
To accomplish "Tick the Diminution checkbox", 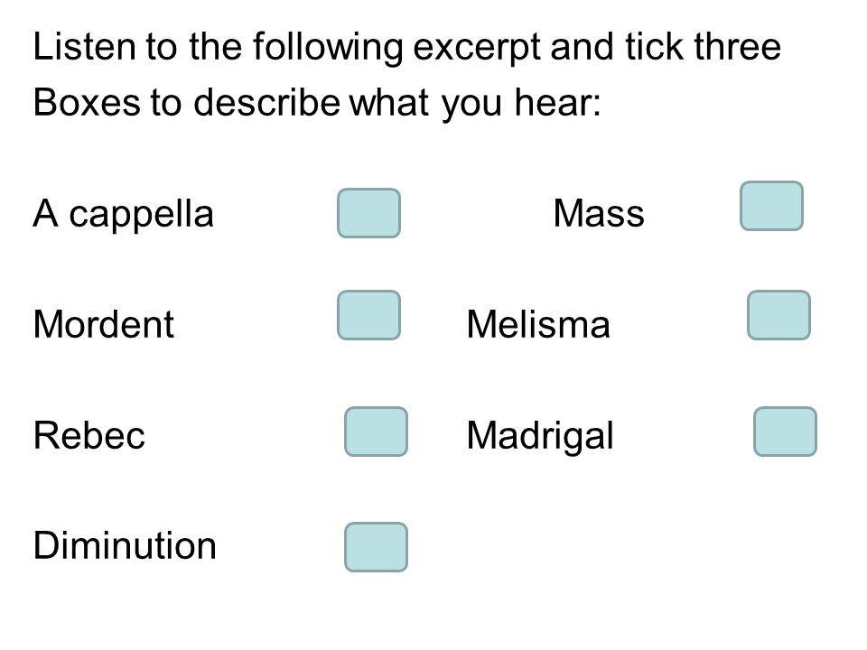I will point(376,547).
